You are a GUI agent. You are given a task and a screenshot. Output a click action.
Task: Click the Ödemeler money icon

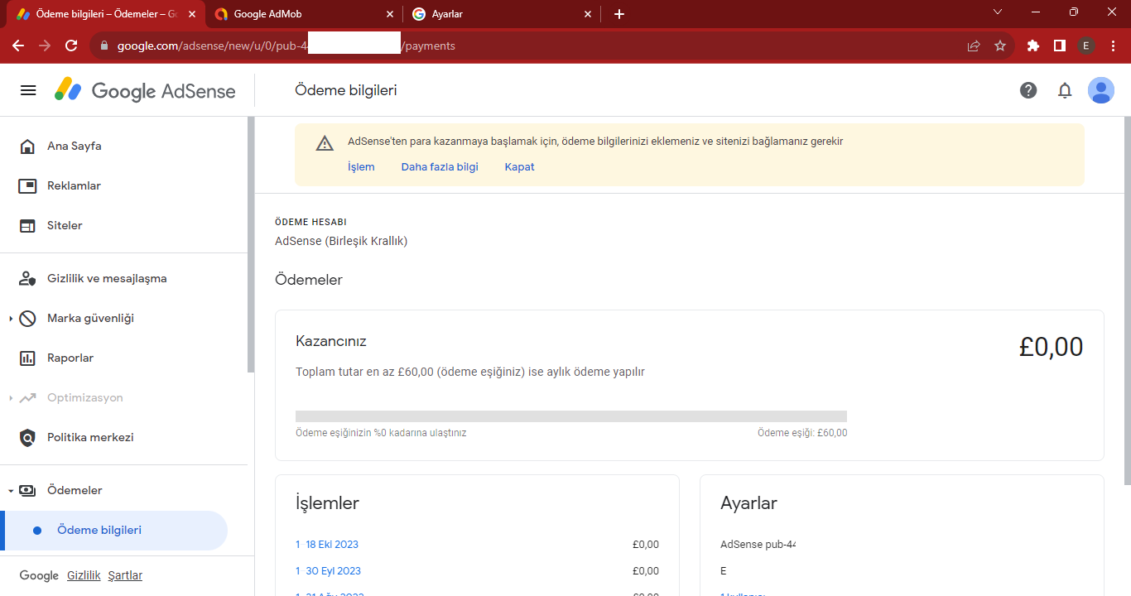[27, 491]
